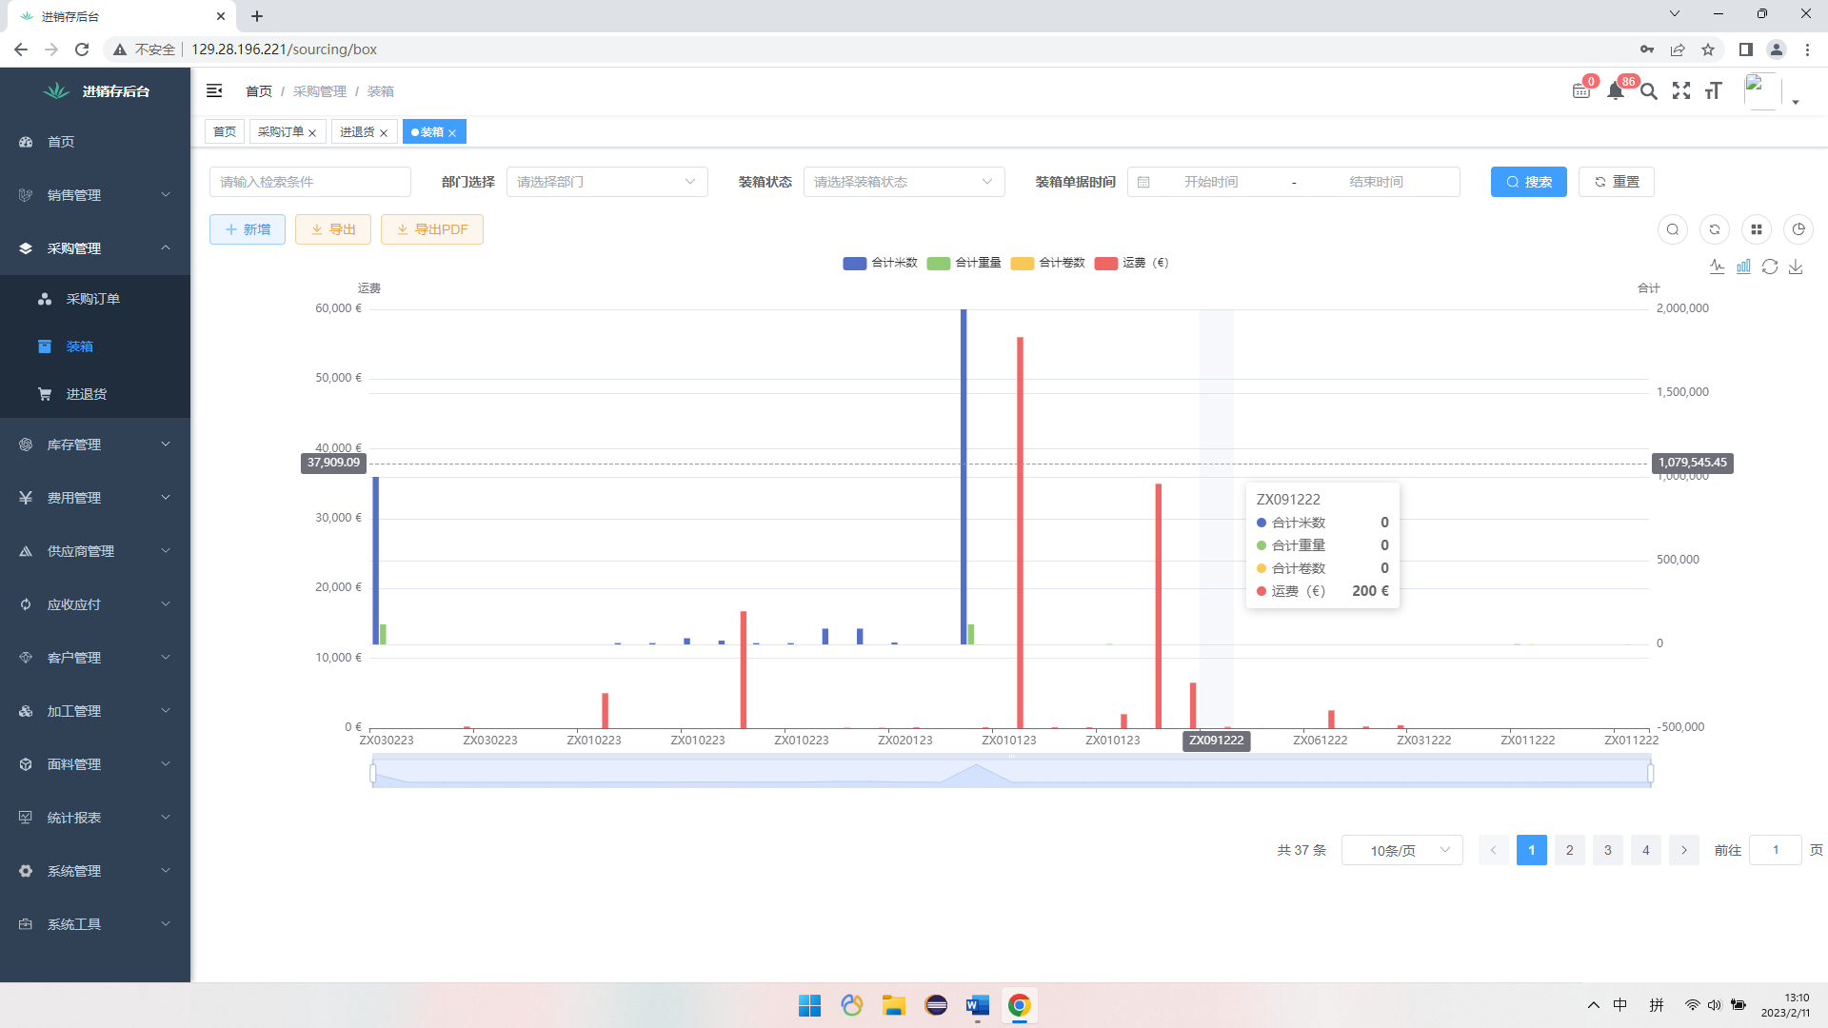Screen dimensions: 1828x1028
Task: Expand the 库存管理 sidebar menu
Action: [x=95, y=445]
